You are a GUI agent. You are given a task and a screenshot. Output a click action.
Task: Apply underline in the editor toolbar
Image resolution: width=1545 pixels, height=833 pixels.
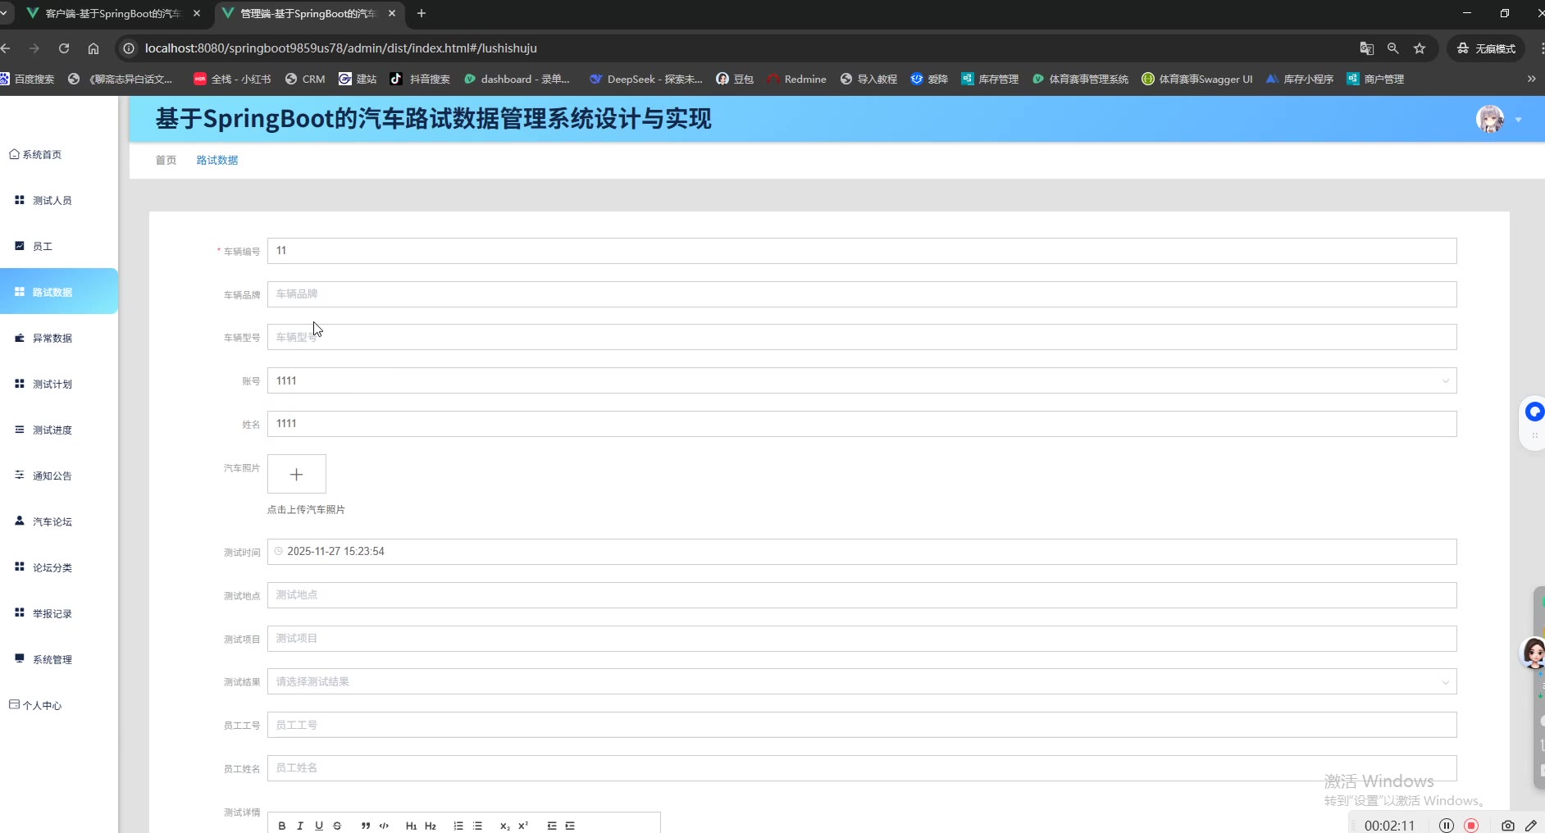point(319,826)
